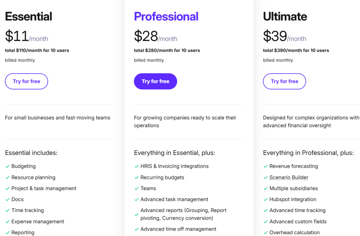This screenshot has height=236, width=360.
Task: Click the HRIS & Invoicing integrations feature
Action: [174, 166]
